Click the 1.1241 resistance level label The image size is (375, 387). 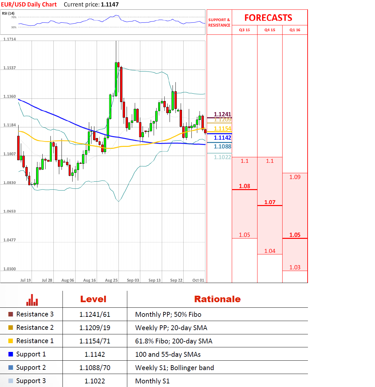coord(222,114)
